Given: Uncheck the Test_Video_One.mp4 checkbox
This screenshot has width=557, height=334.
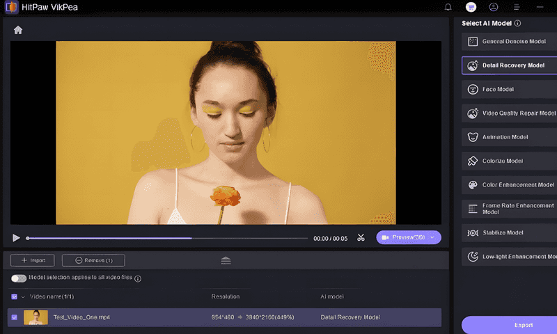Looking at the screenshot, I should (x=14, y=317).
